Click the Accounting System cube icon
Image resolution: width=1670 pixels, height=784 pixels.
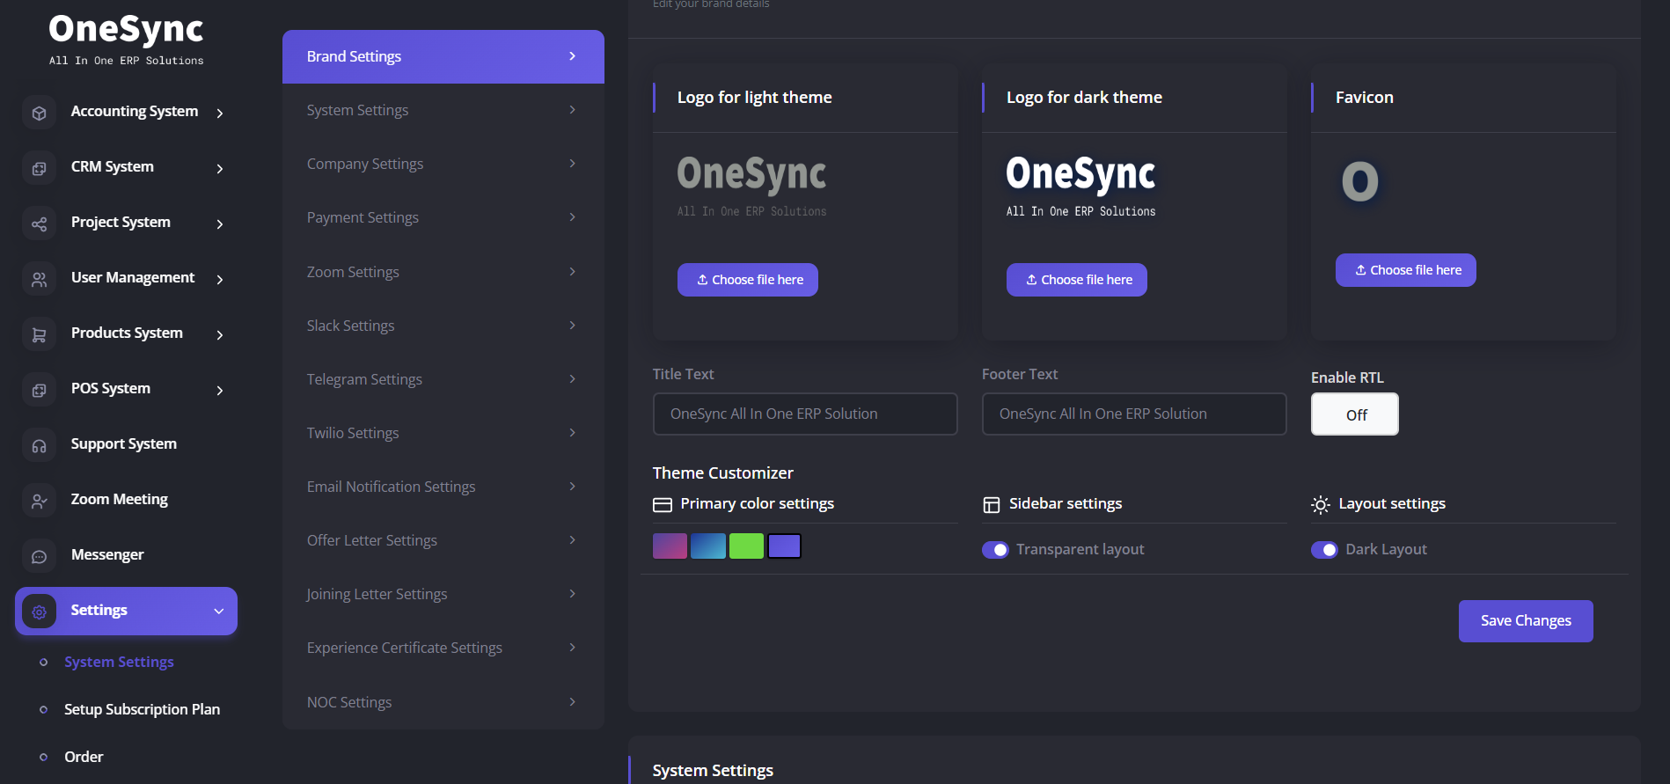pyautogui.click(x=39, y=113)
